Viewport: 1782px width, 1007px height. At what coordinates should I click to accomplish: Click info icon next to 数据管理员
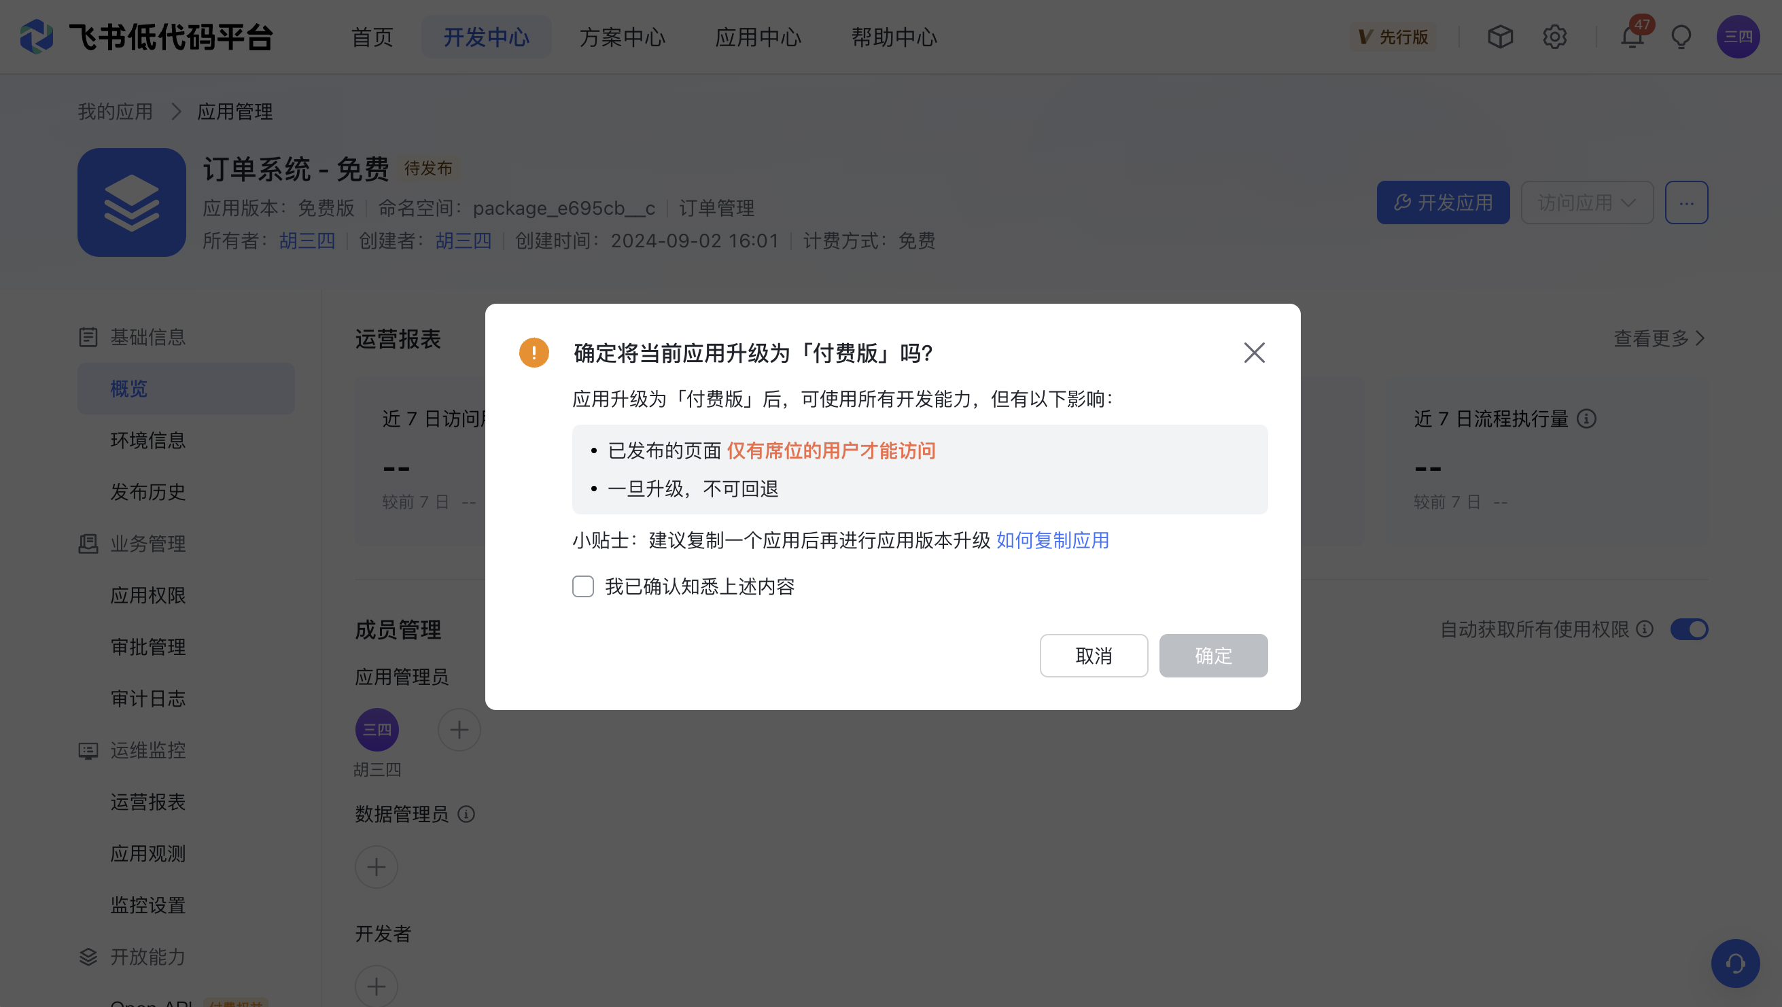point(466,814)
